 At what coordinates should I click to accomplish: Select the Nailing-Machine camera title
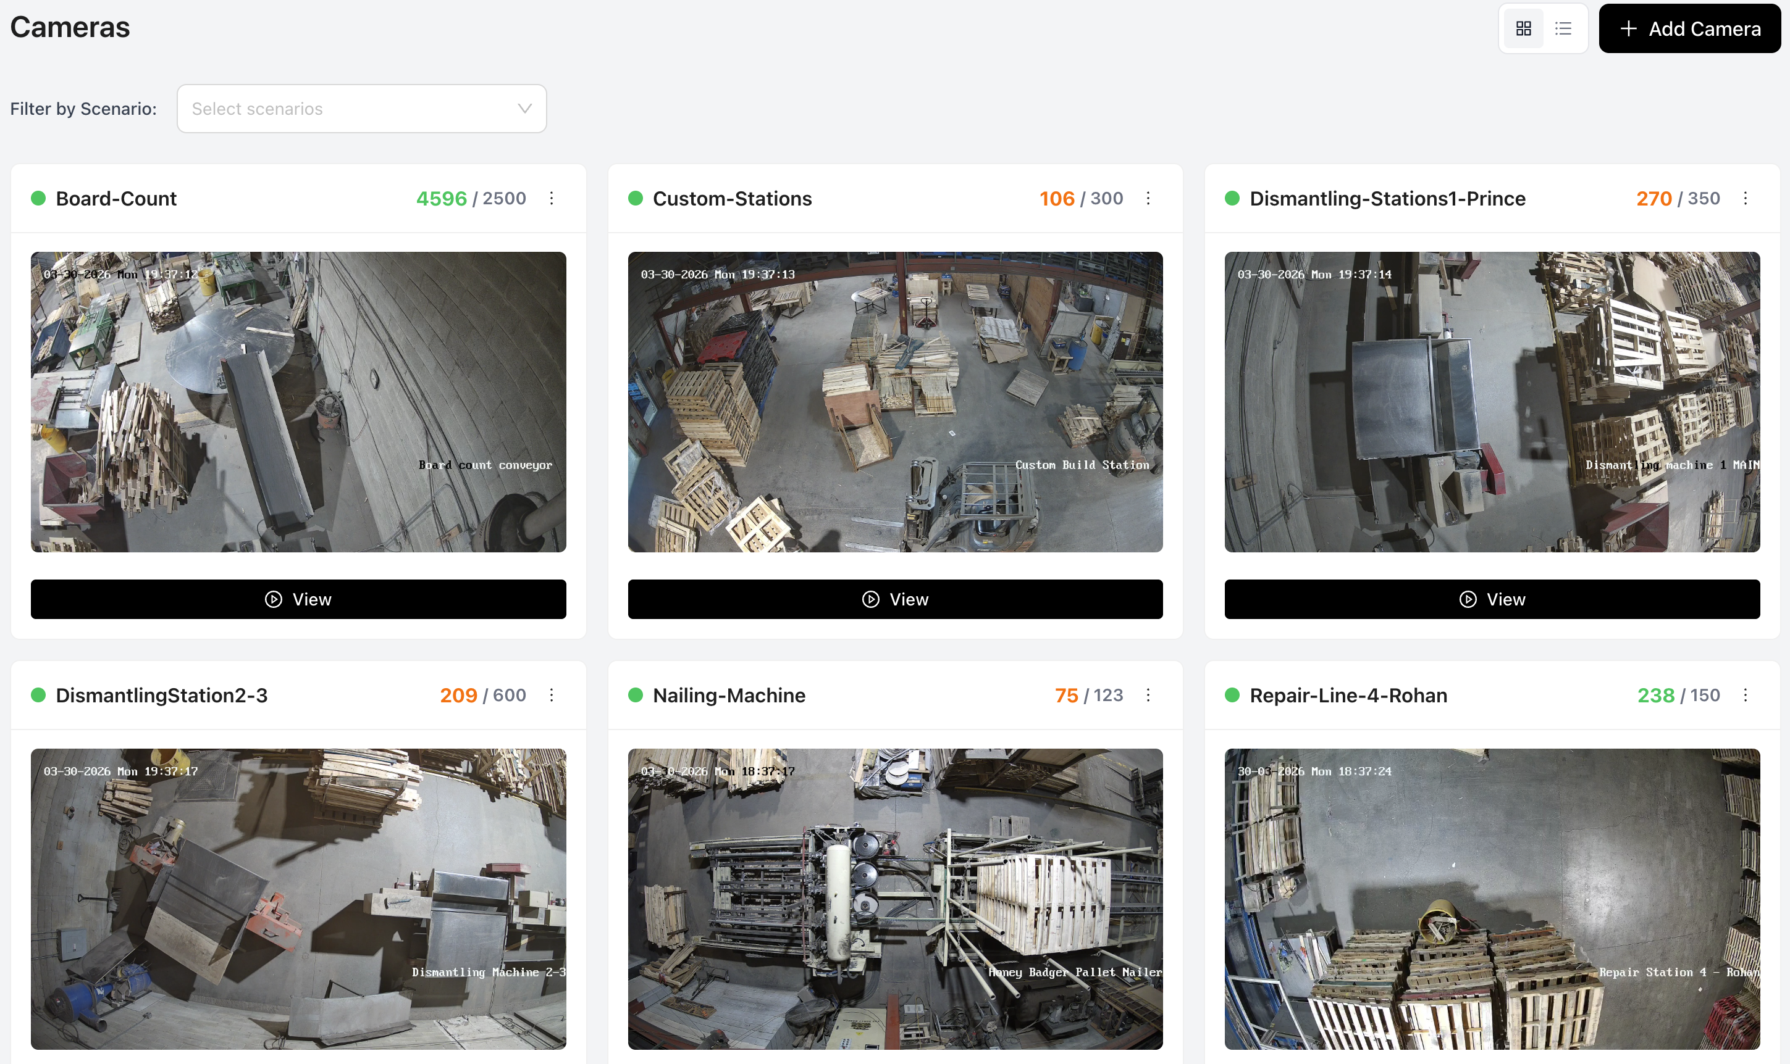click(x=728, y=695)
